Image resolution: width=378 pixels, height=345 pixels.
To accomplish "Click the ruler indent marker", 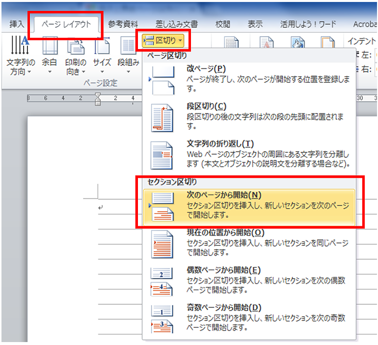I will (98, 99).
